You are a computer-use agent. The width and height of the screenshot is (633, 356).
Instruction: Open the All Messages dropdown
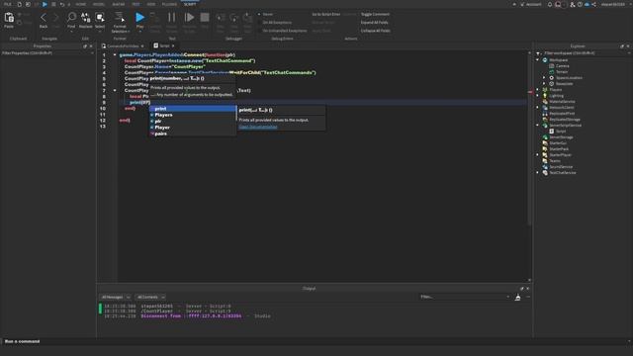pos(116,297)
